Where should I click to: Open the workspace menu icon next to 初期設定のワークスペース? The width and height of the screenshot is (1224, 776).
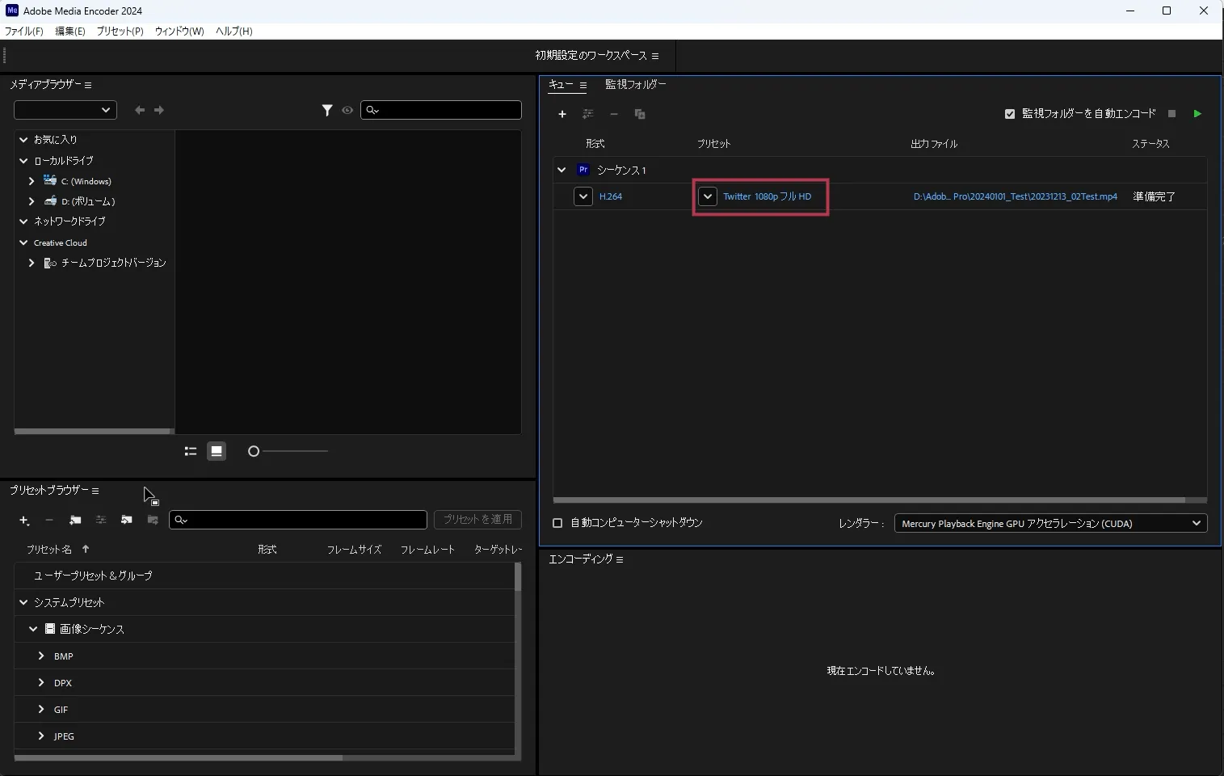click(655, 56)
